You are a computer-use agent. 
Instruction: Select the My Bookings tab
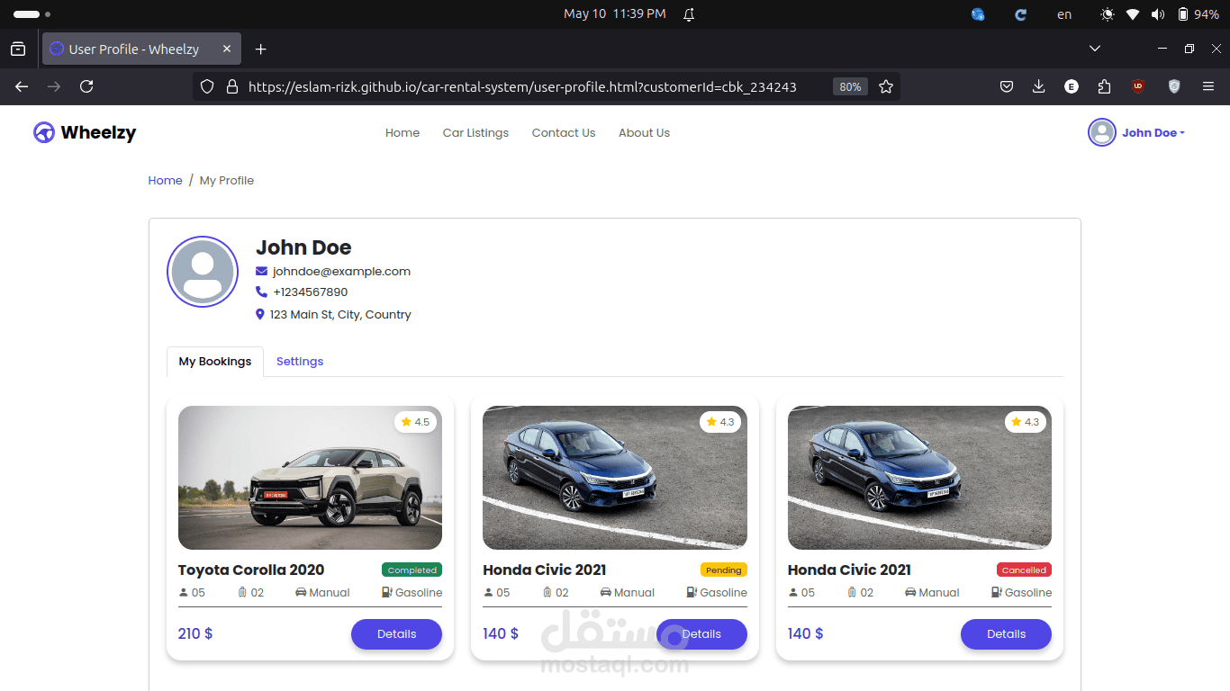tap(215, 362)
